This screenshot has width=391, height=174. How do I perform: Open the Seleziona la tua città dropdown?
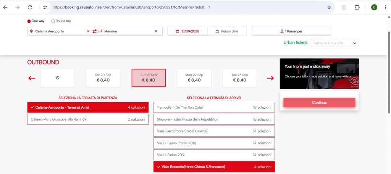pyautogui.click(x=335, y=43)
